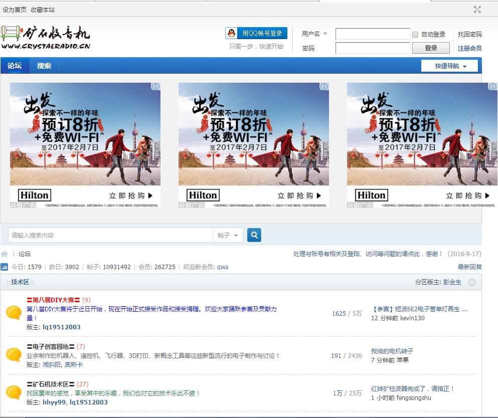The image size is (498, 418).
Task: Open latest post 短波6E2电子管单灯再生
Action: click(x=419, y=309)
